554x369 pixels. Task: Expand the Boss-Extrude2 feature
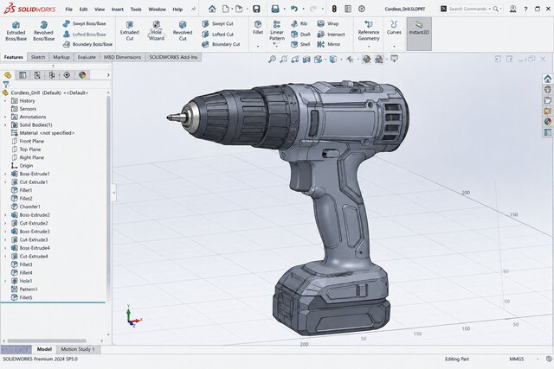[x=5, y=215]
